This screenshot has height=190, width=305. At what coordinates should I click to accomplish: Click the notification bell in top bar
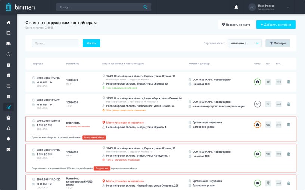tap(236, 7)
